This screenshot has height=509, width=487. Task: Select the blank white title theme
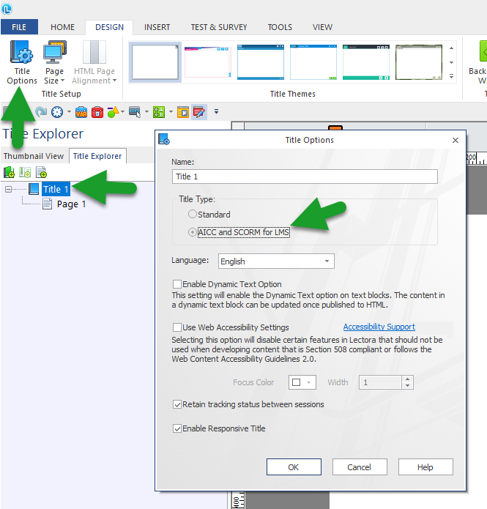click(x=155, y=62)
